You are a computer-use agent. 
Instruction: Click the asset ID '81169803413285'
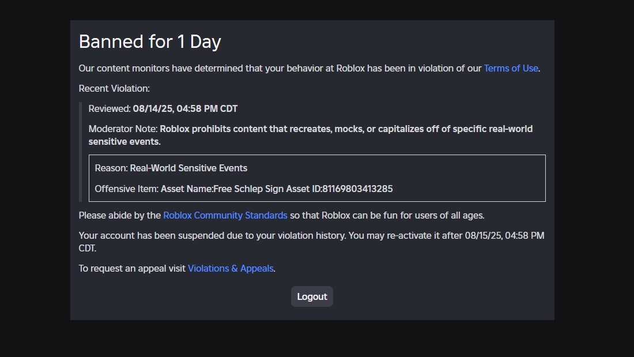pyautogui.click(x=357, y=189)
